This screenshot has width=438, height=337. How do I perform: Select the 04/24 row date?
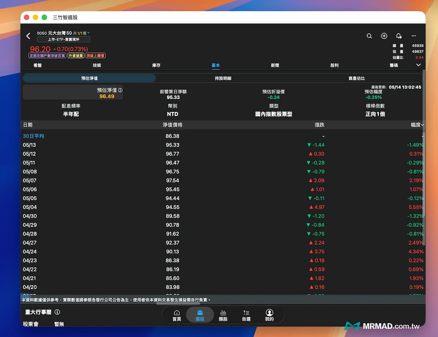30,252
